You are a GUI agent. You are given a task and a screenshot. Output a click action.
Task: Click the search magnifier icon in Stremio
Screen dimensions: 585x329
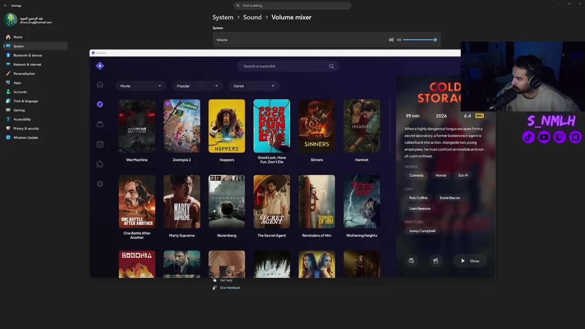(331, 66)
